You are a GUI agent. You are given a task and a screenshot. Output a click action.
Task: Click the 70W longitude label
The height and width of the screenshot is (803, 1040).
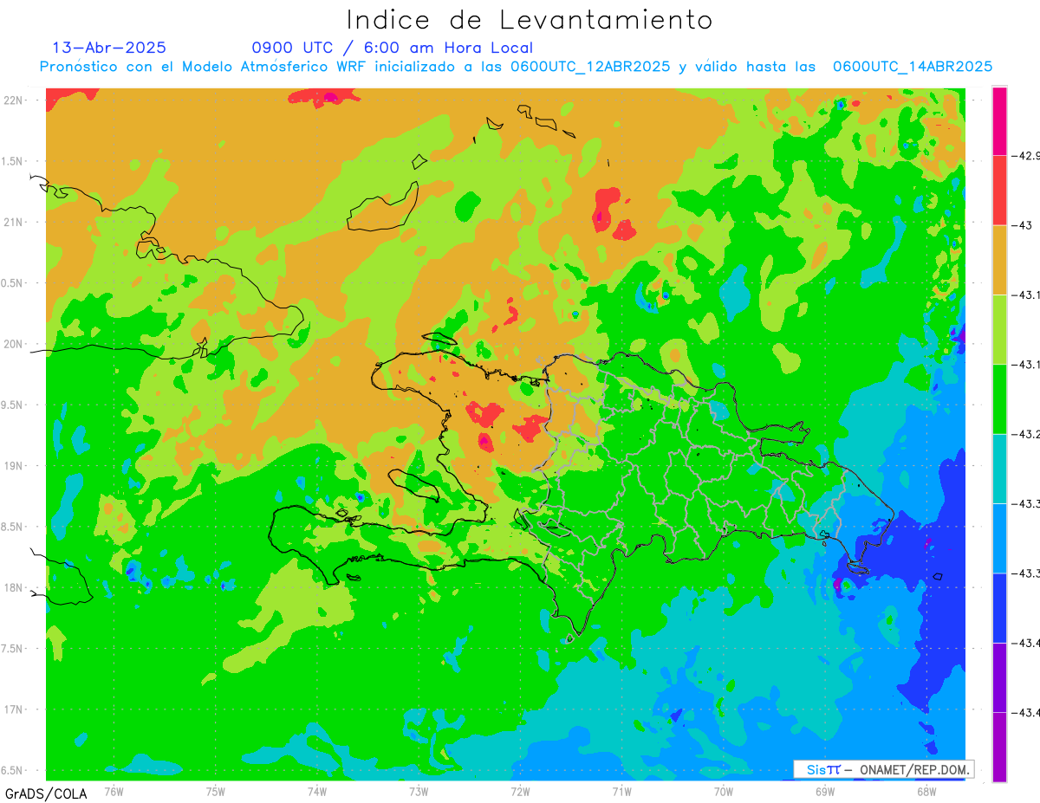[x=724, y=791]
